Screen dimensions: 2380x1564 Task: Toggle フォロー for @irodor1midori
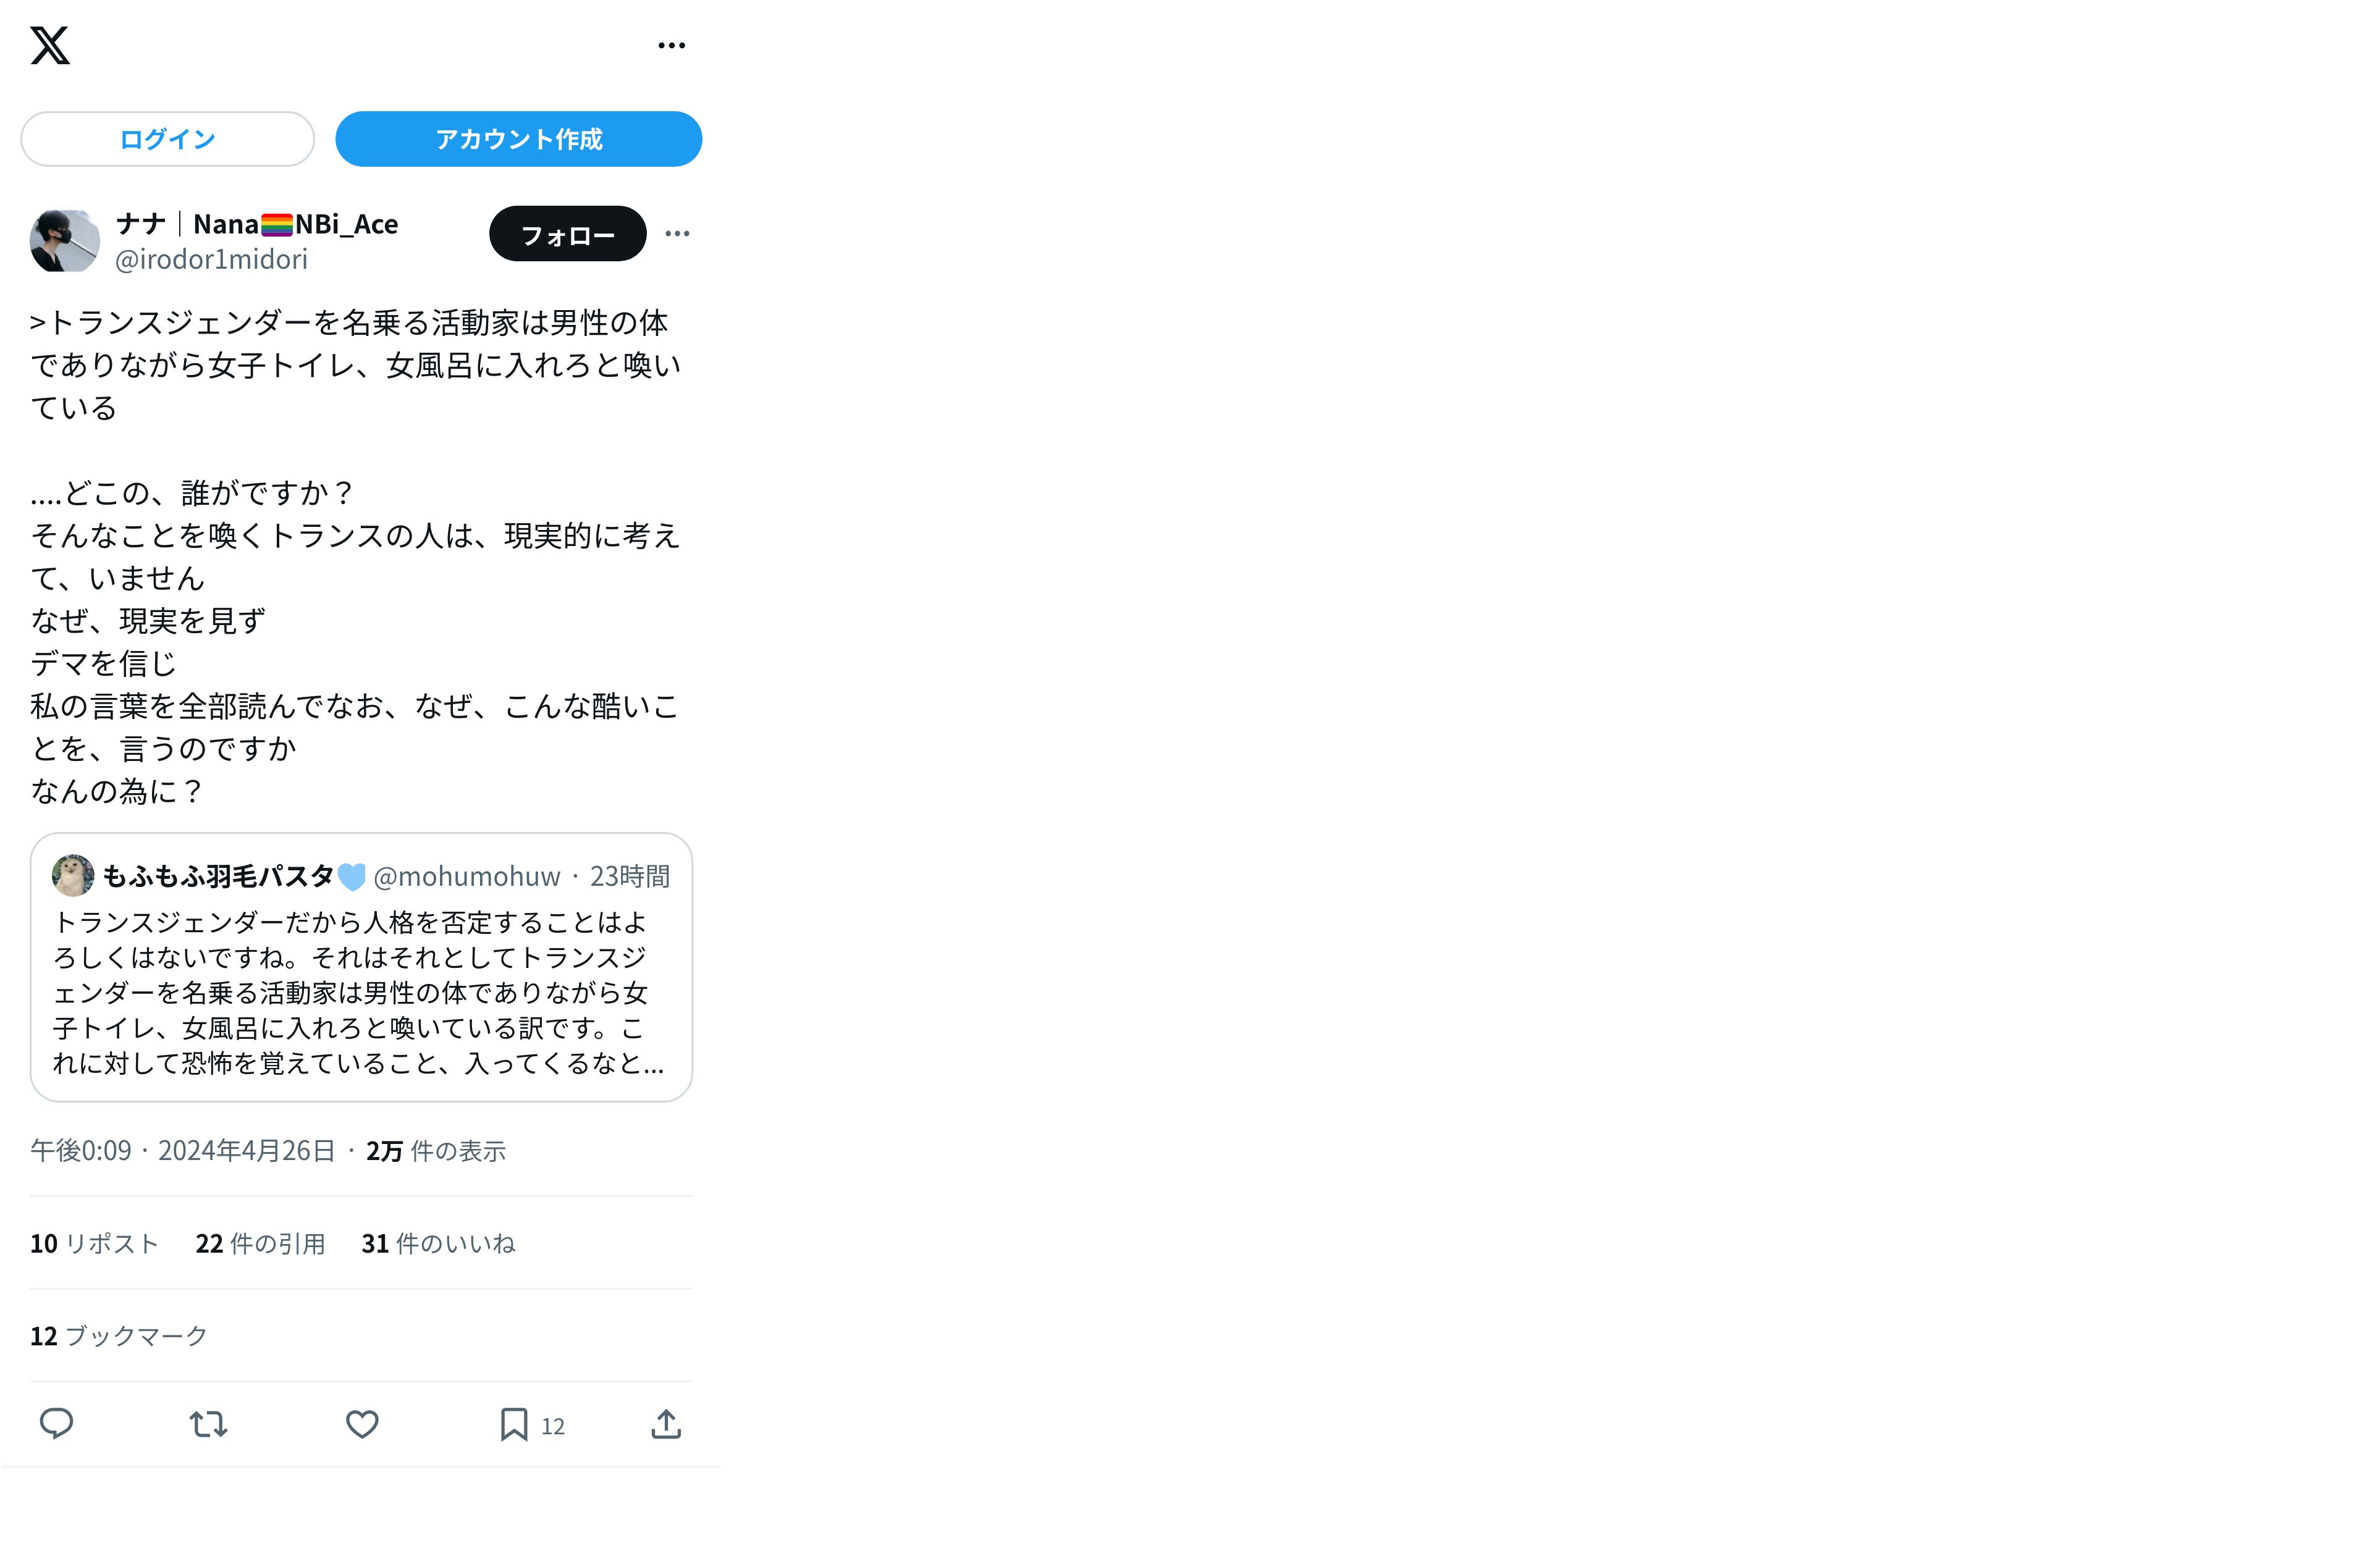[x=567, y=234]
